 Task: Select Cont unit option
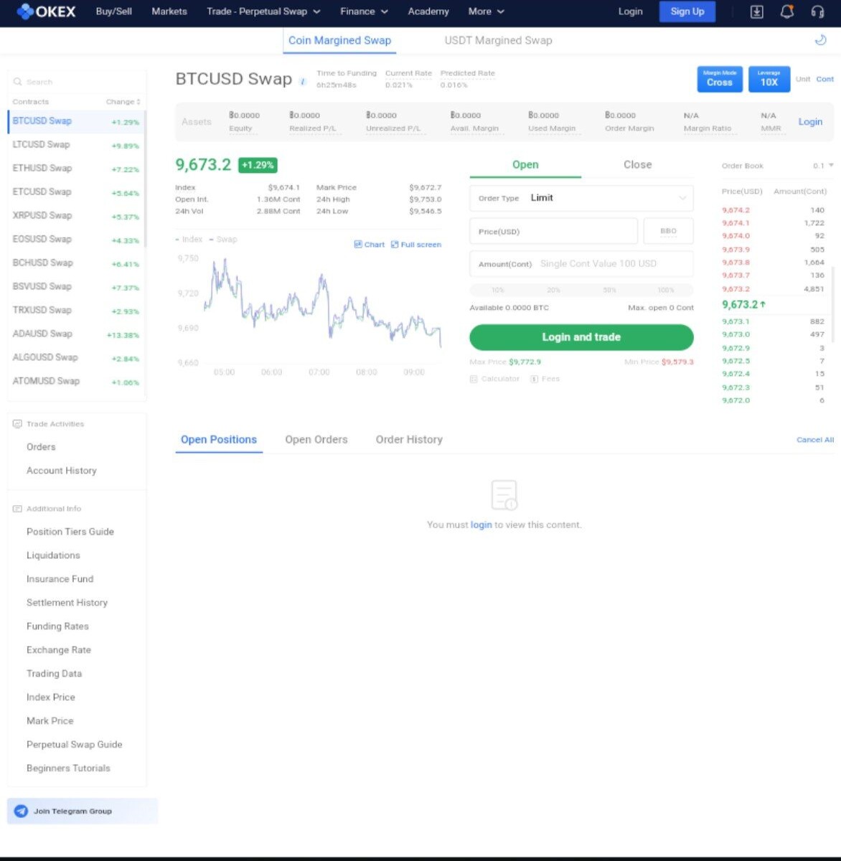click(x=825, y=79)
